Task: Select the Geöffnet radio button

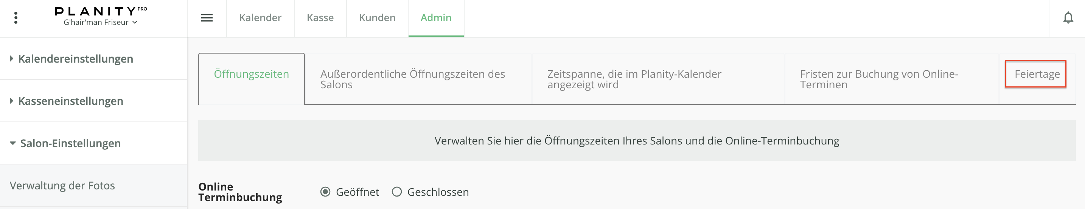Action: pos(325,192)
